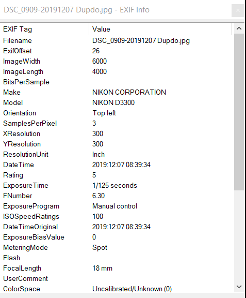Close the EXIF Info window

pos(238,10)
